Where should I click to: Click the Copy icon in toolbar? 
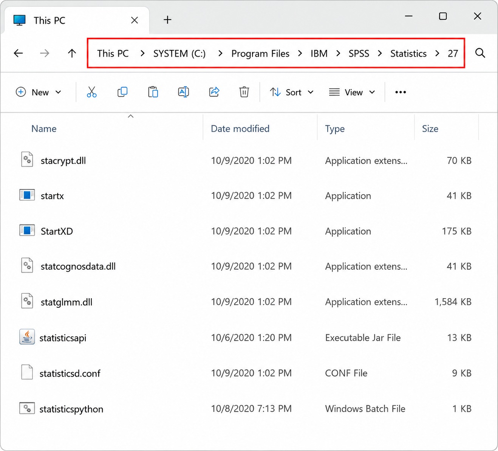[x=122, y=92]
